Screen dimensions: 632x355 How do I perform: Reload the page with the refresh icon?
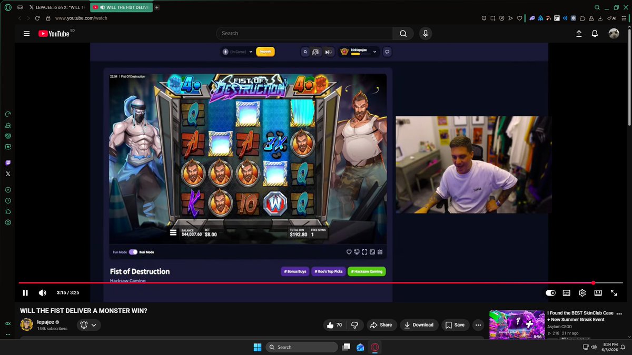[37, 18]
